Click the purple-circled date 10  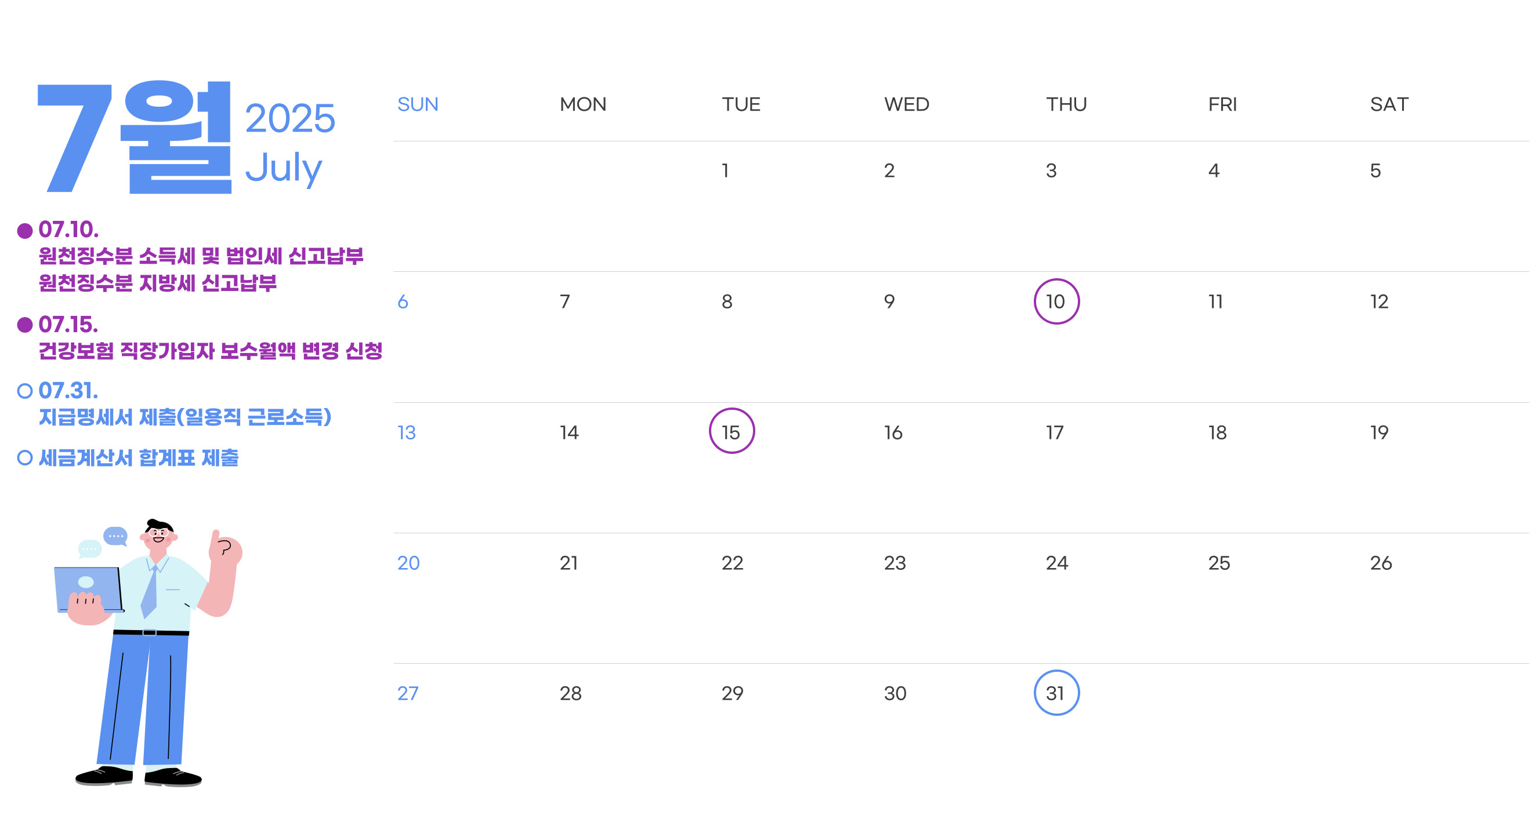(x=1056, y=301)
